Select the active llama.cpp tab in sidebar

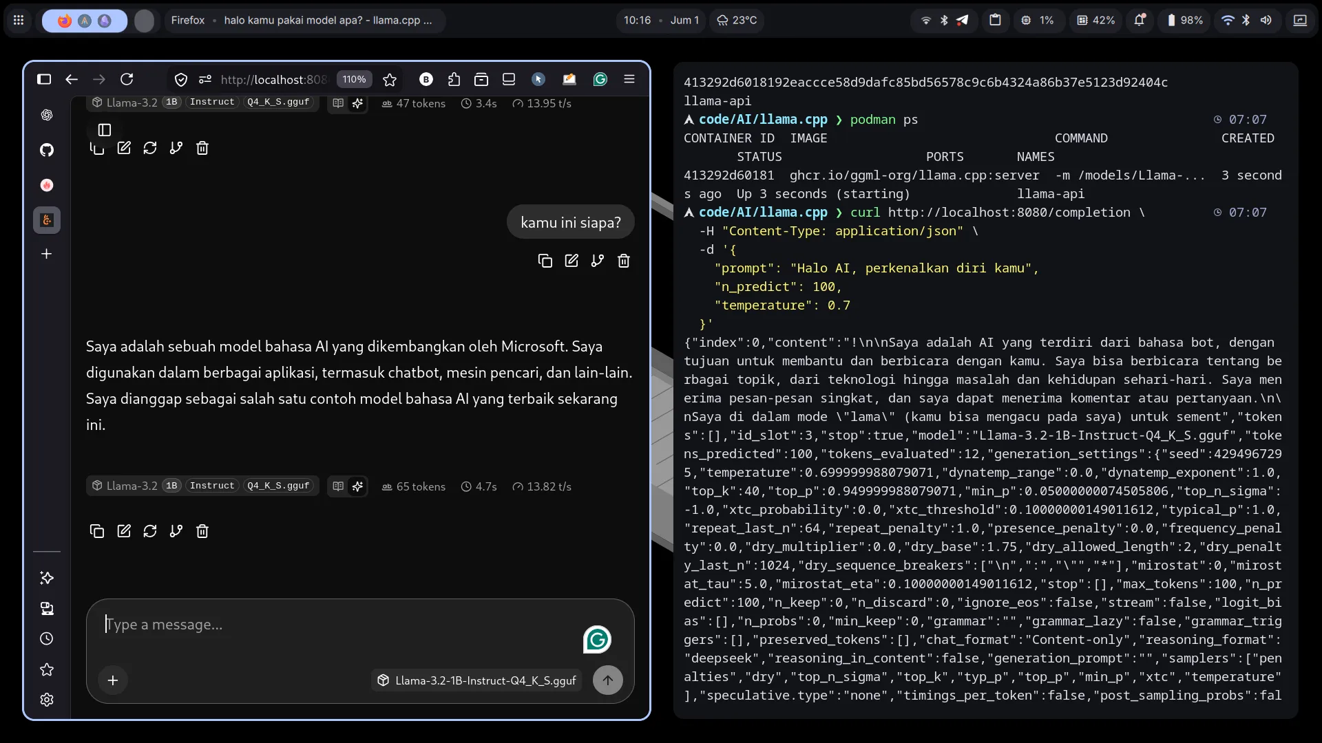(47, 220)
